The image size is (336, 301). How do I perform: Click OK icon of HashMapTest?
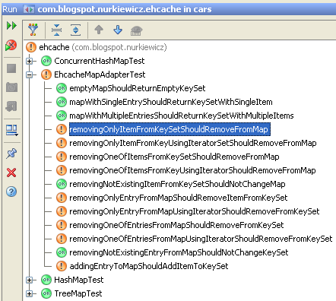[46, 280]
